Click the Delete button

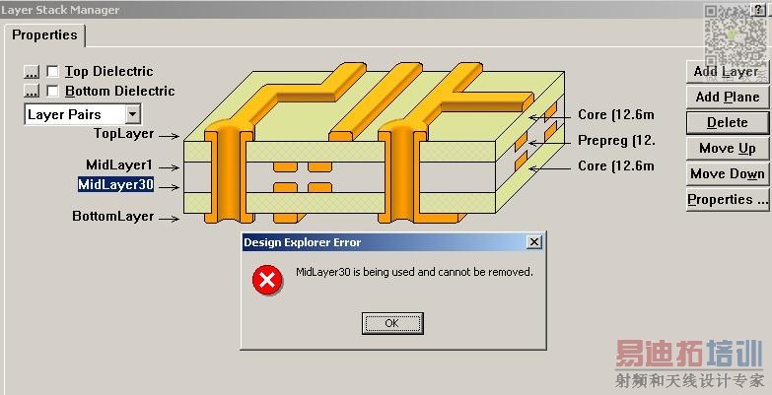(x=727, y=122)
